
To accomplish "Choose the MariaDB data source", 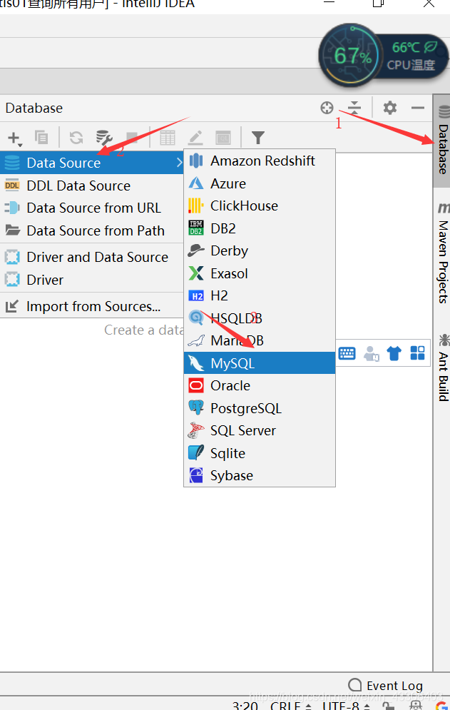I will click(260, 340).
